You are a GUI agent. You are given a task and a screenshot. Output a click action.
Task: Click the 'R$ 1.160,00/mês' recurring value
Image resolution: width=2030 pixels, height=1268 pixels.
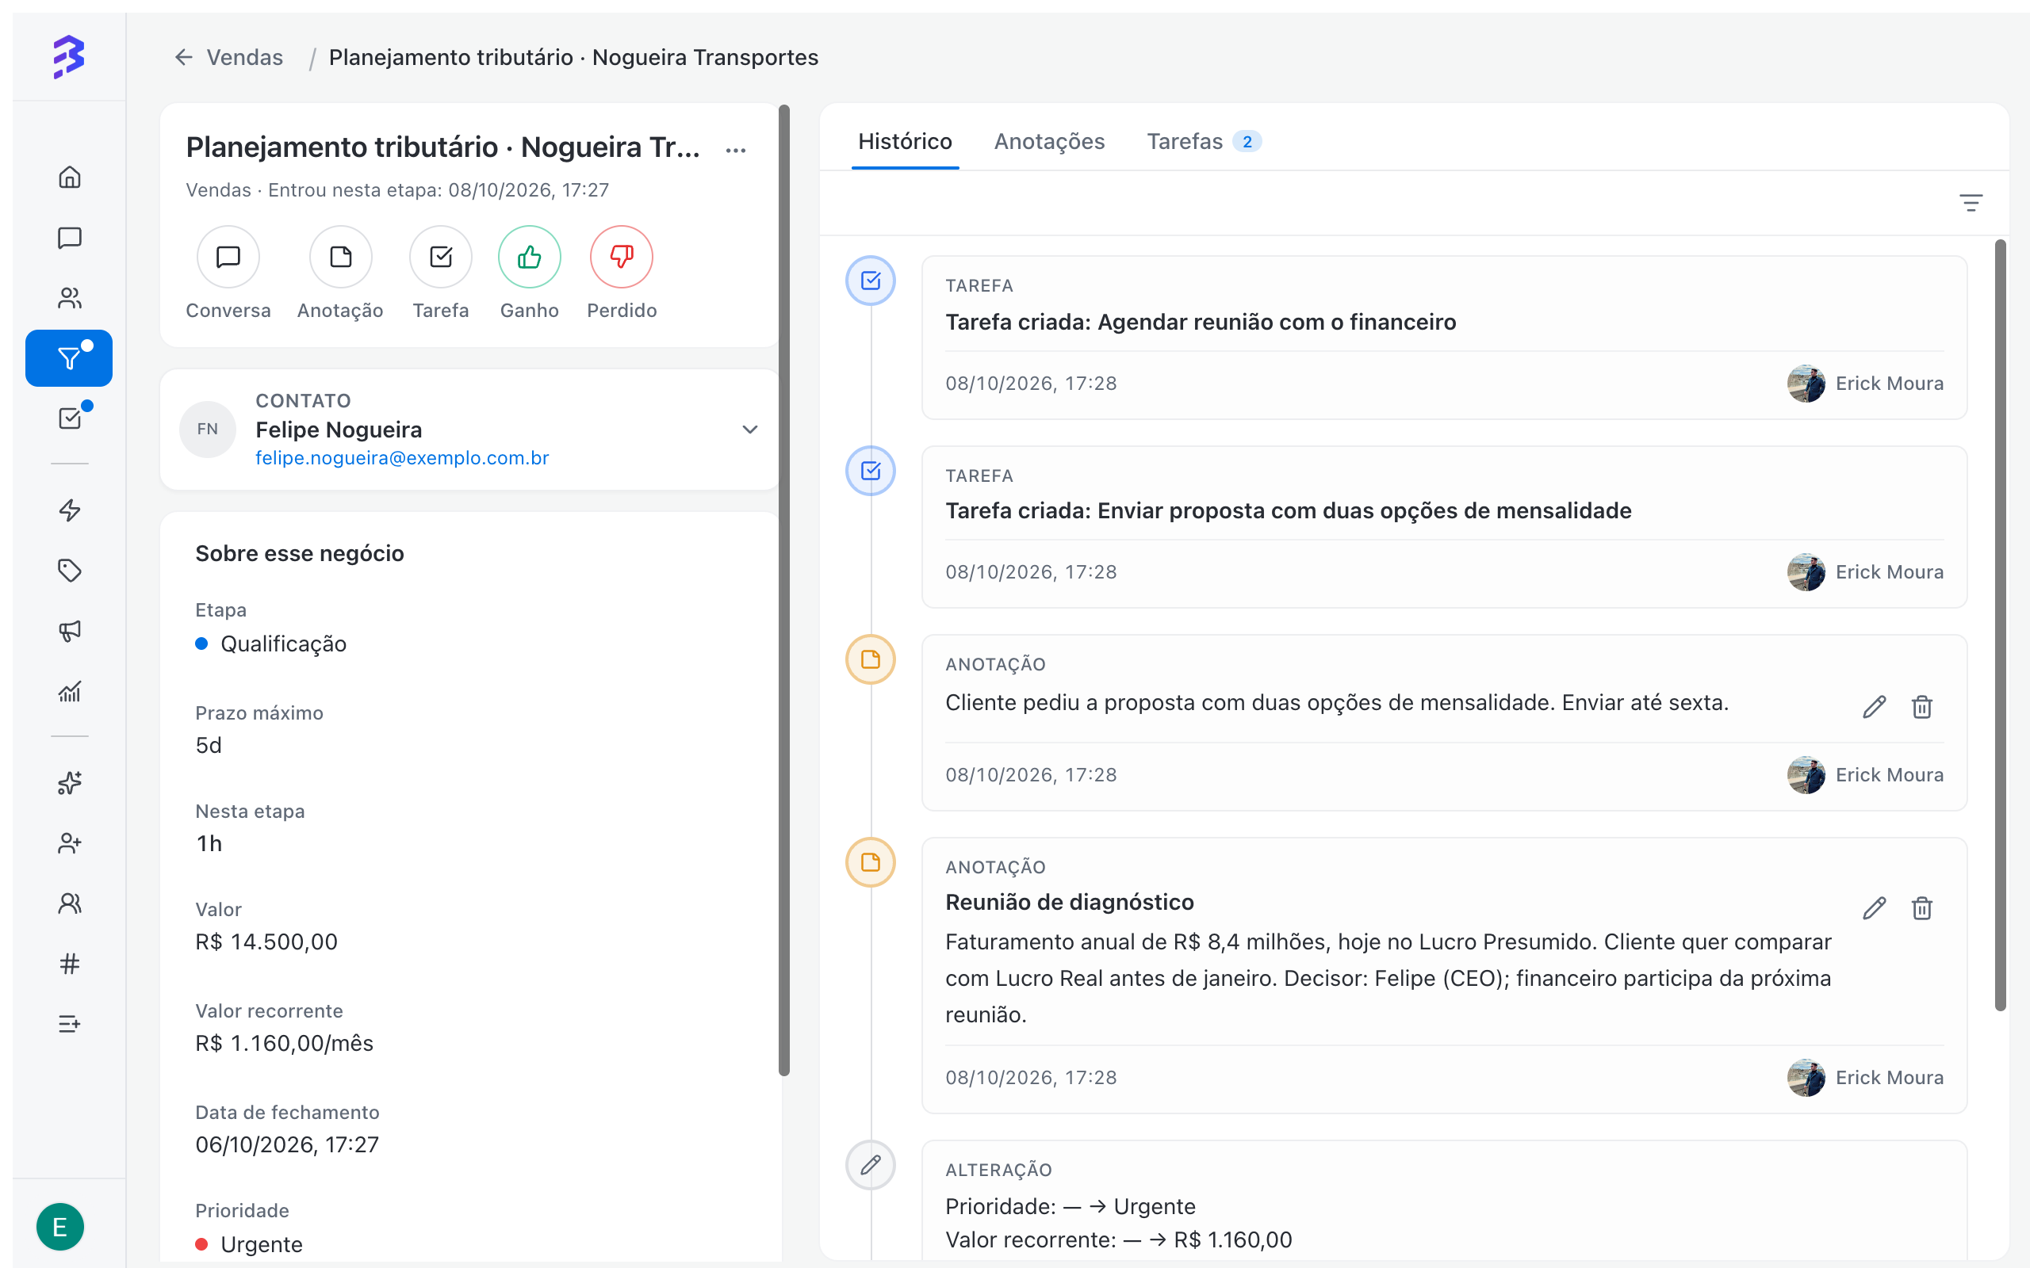coord(285,1043)
